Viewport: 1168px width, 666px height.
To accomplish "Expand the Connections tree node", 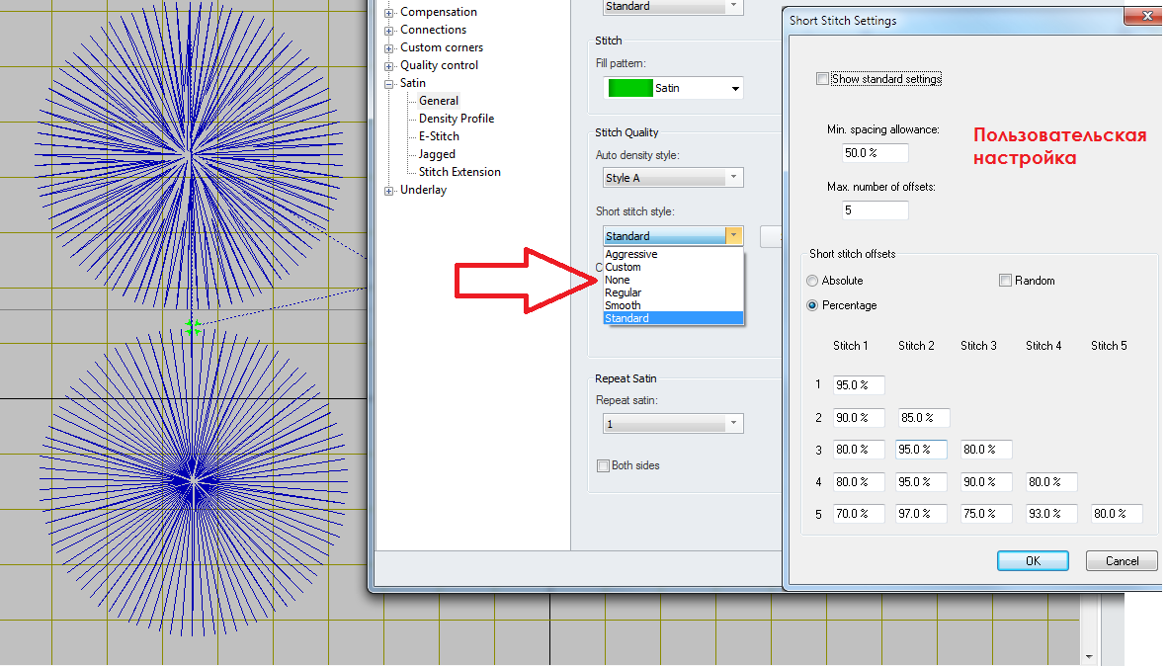I will 389,31.
